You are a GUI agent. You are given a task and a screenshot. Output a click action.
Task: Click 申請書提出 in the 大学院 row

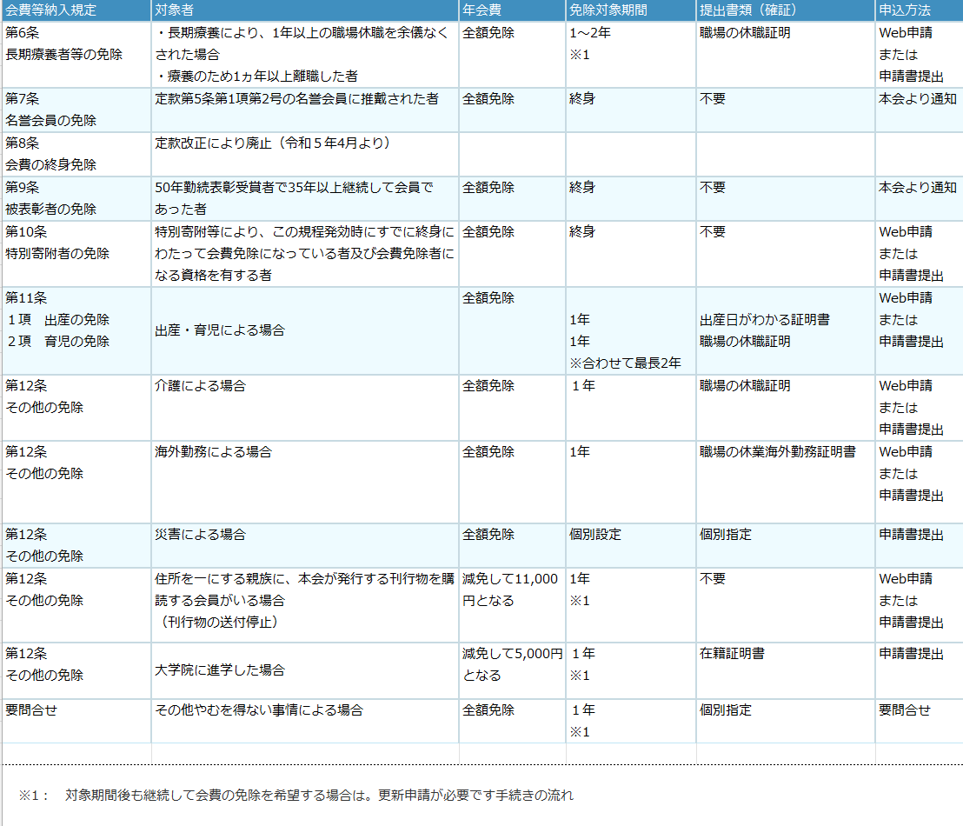912,653
